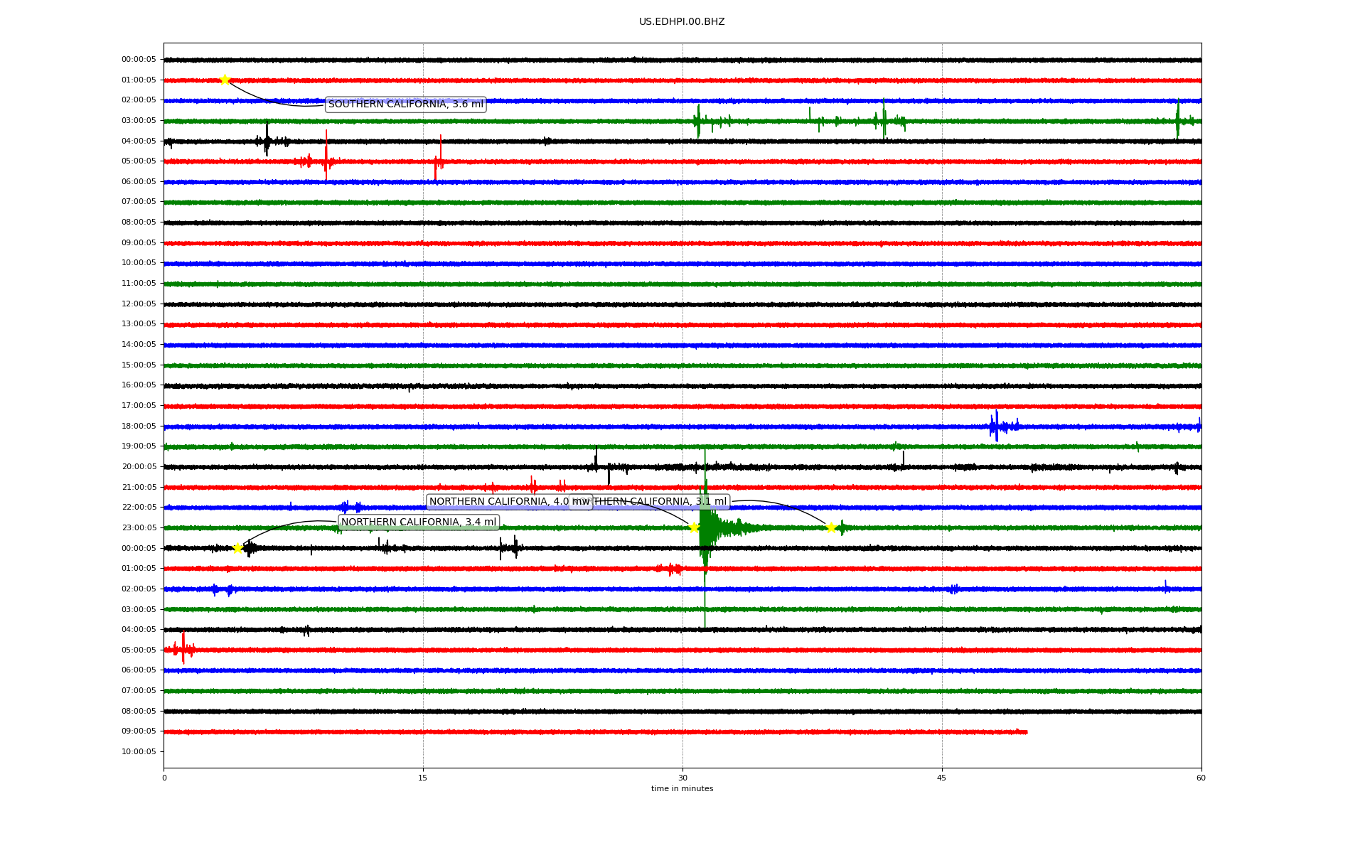Image resolution: width=1365 pixels, height=853 pixels.
Task: Click the 15 tick on the time axis
Action: pos(423,778)
